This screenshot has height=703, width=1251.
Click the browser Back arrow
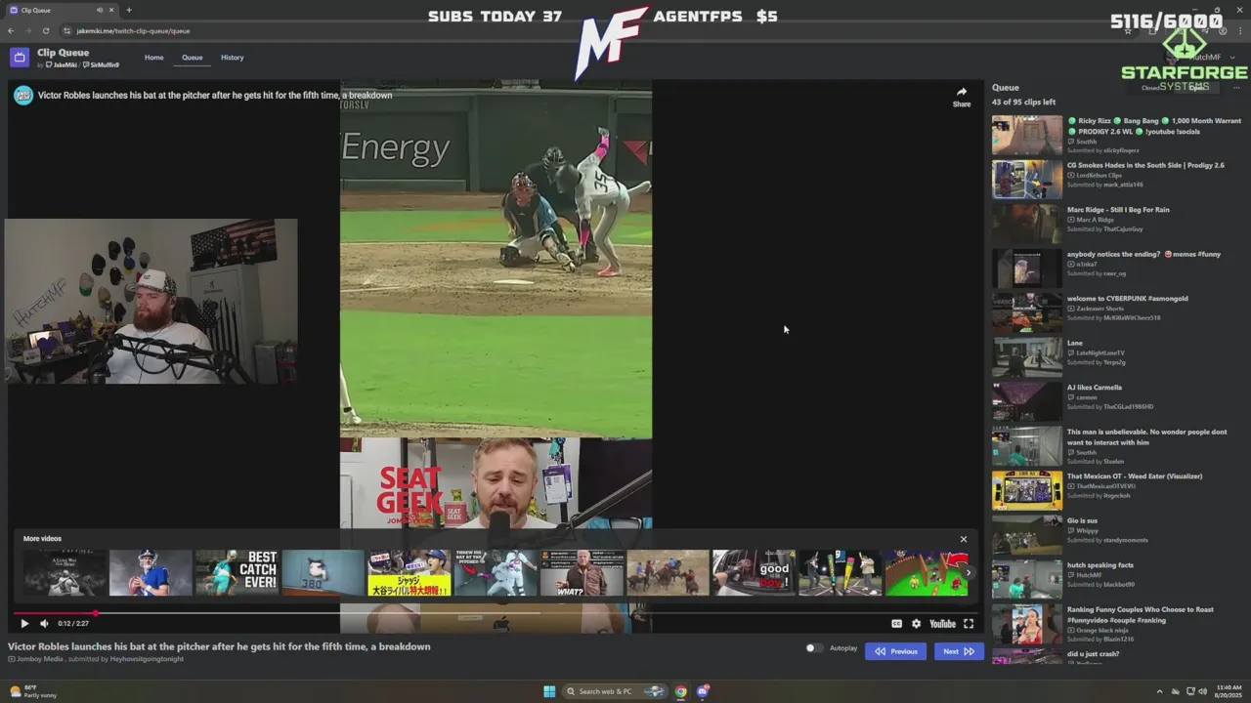(x=11, y=31)
